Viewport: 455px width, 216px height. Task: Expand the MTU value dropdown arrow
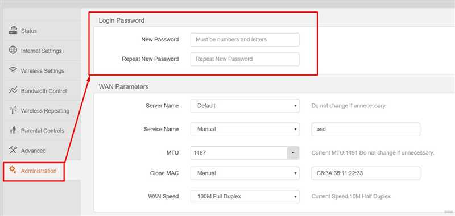tap(293, 152)
